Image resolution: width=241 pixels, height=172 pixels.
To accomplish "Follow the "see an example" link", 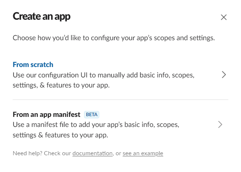I will [143, 153].
